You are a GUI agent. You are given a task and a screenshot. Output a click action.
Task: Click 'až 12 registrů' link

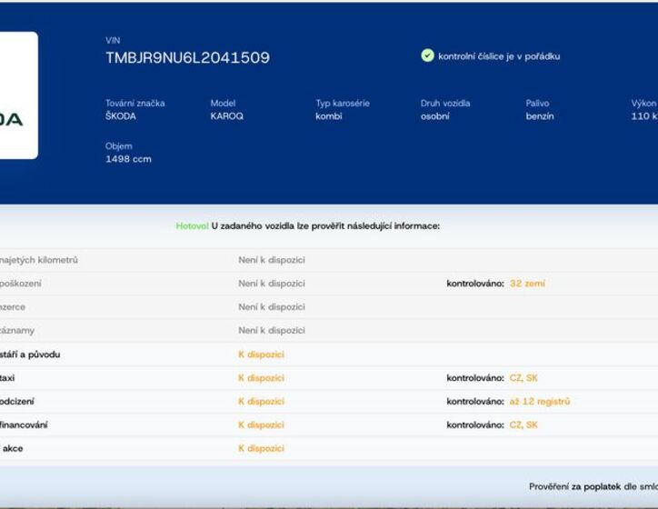[540, 402]
